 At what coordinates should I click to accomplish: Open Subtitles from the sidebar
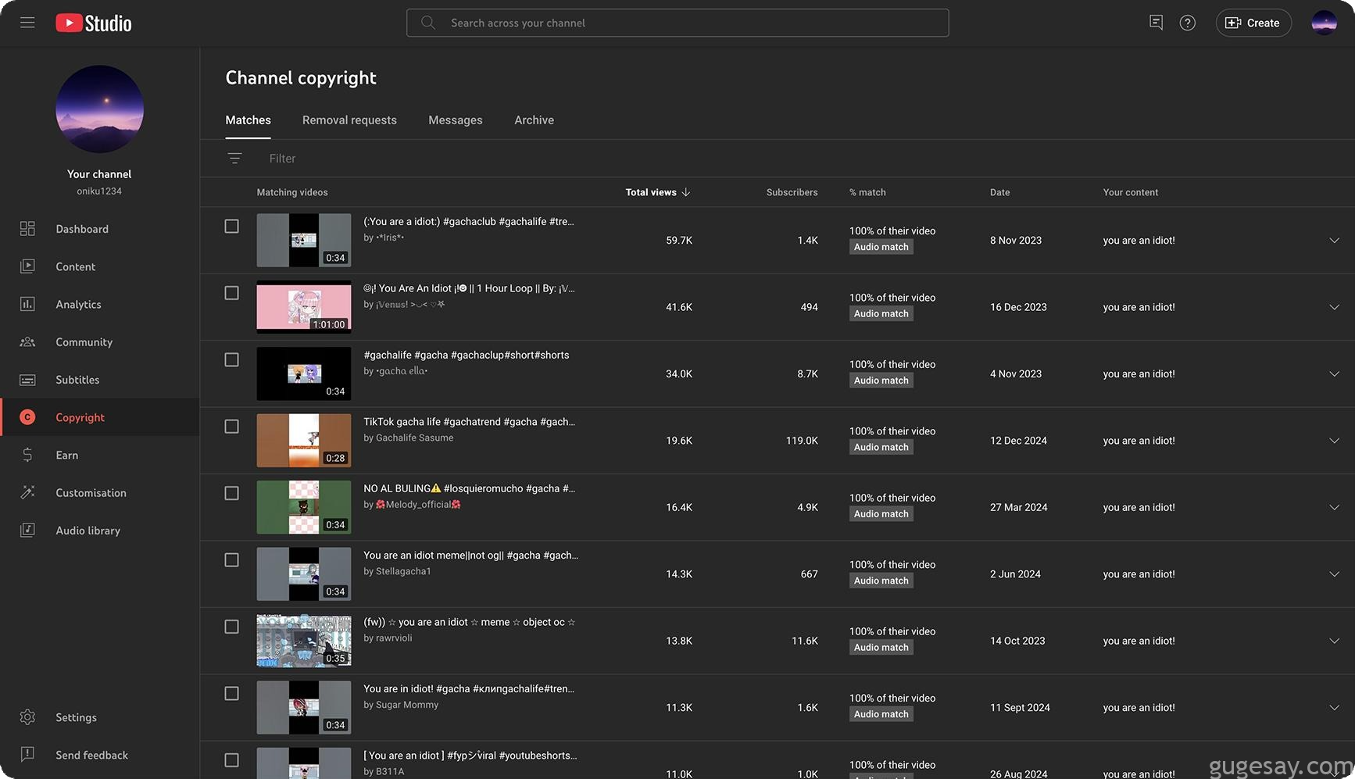(100, 380)
